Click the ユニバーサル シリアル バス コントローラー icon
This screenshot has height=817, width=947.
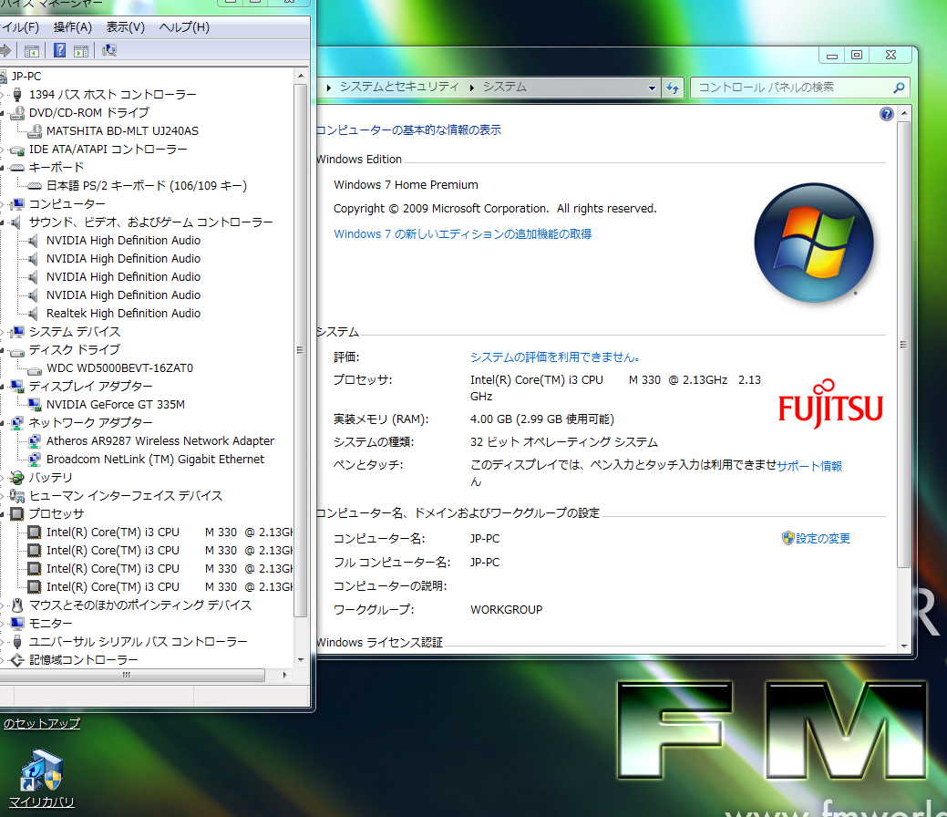[17, 642]
